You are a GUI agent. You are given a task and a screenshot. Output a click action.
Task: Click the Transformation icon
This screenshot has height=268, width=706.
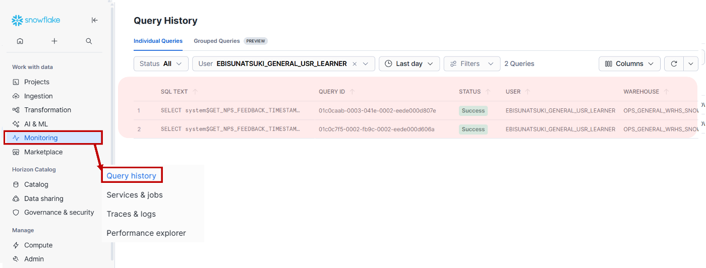(x=16, y=110)
